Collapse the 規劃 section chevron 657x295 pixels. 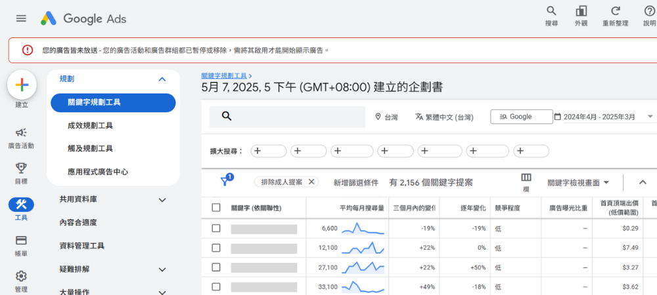tap(162, 79)
